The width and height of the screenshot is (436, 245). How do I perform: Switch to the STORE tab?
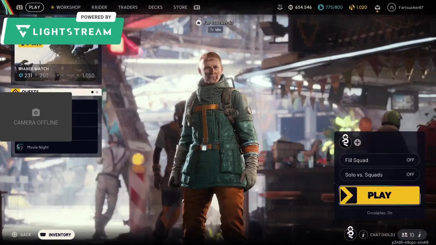point(180,7)
